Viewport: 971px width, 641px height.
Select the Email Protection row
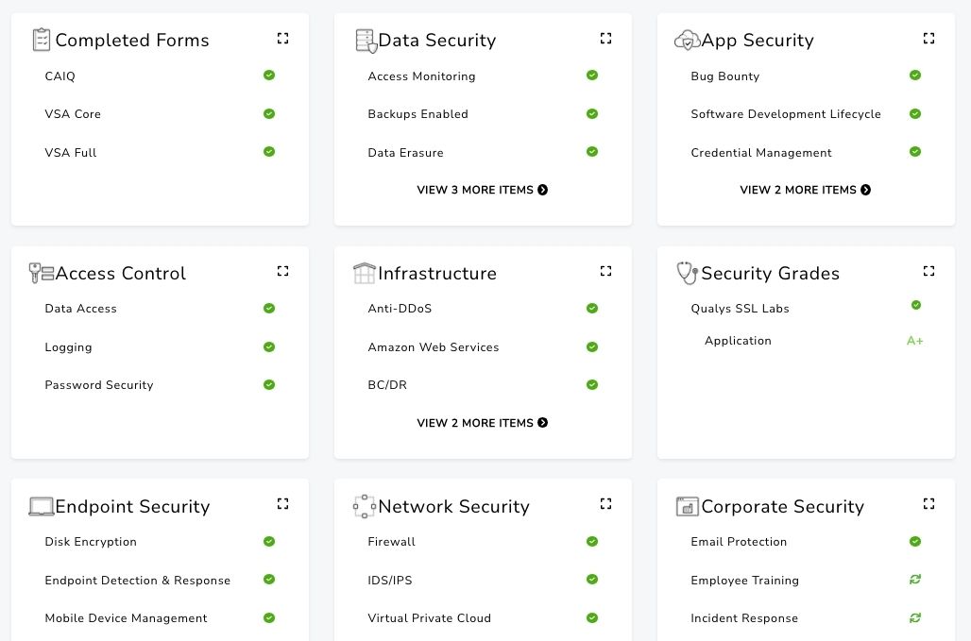(806, 541)
